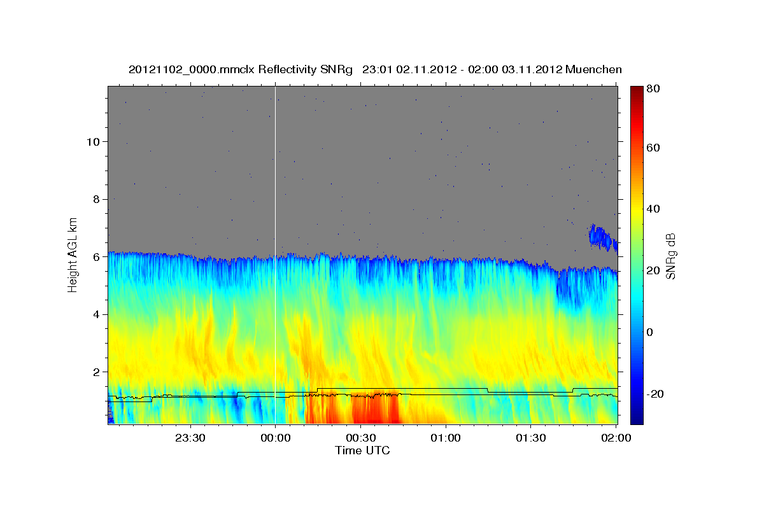The width and height of the screenshot is (764, 509).
Task: Click the colorbar value 60
Action: [x=654, y=148]
